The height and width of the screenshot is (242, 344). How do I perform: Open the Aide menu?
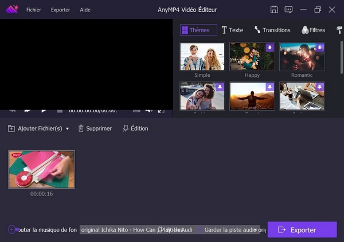(x=85, y=10)
